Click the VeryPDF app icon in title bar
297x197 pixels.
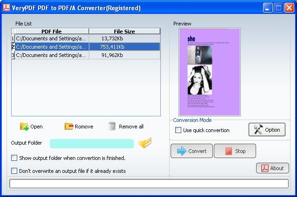click(6, 8)
